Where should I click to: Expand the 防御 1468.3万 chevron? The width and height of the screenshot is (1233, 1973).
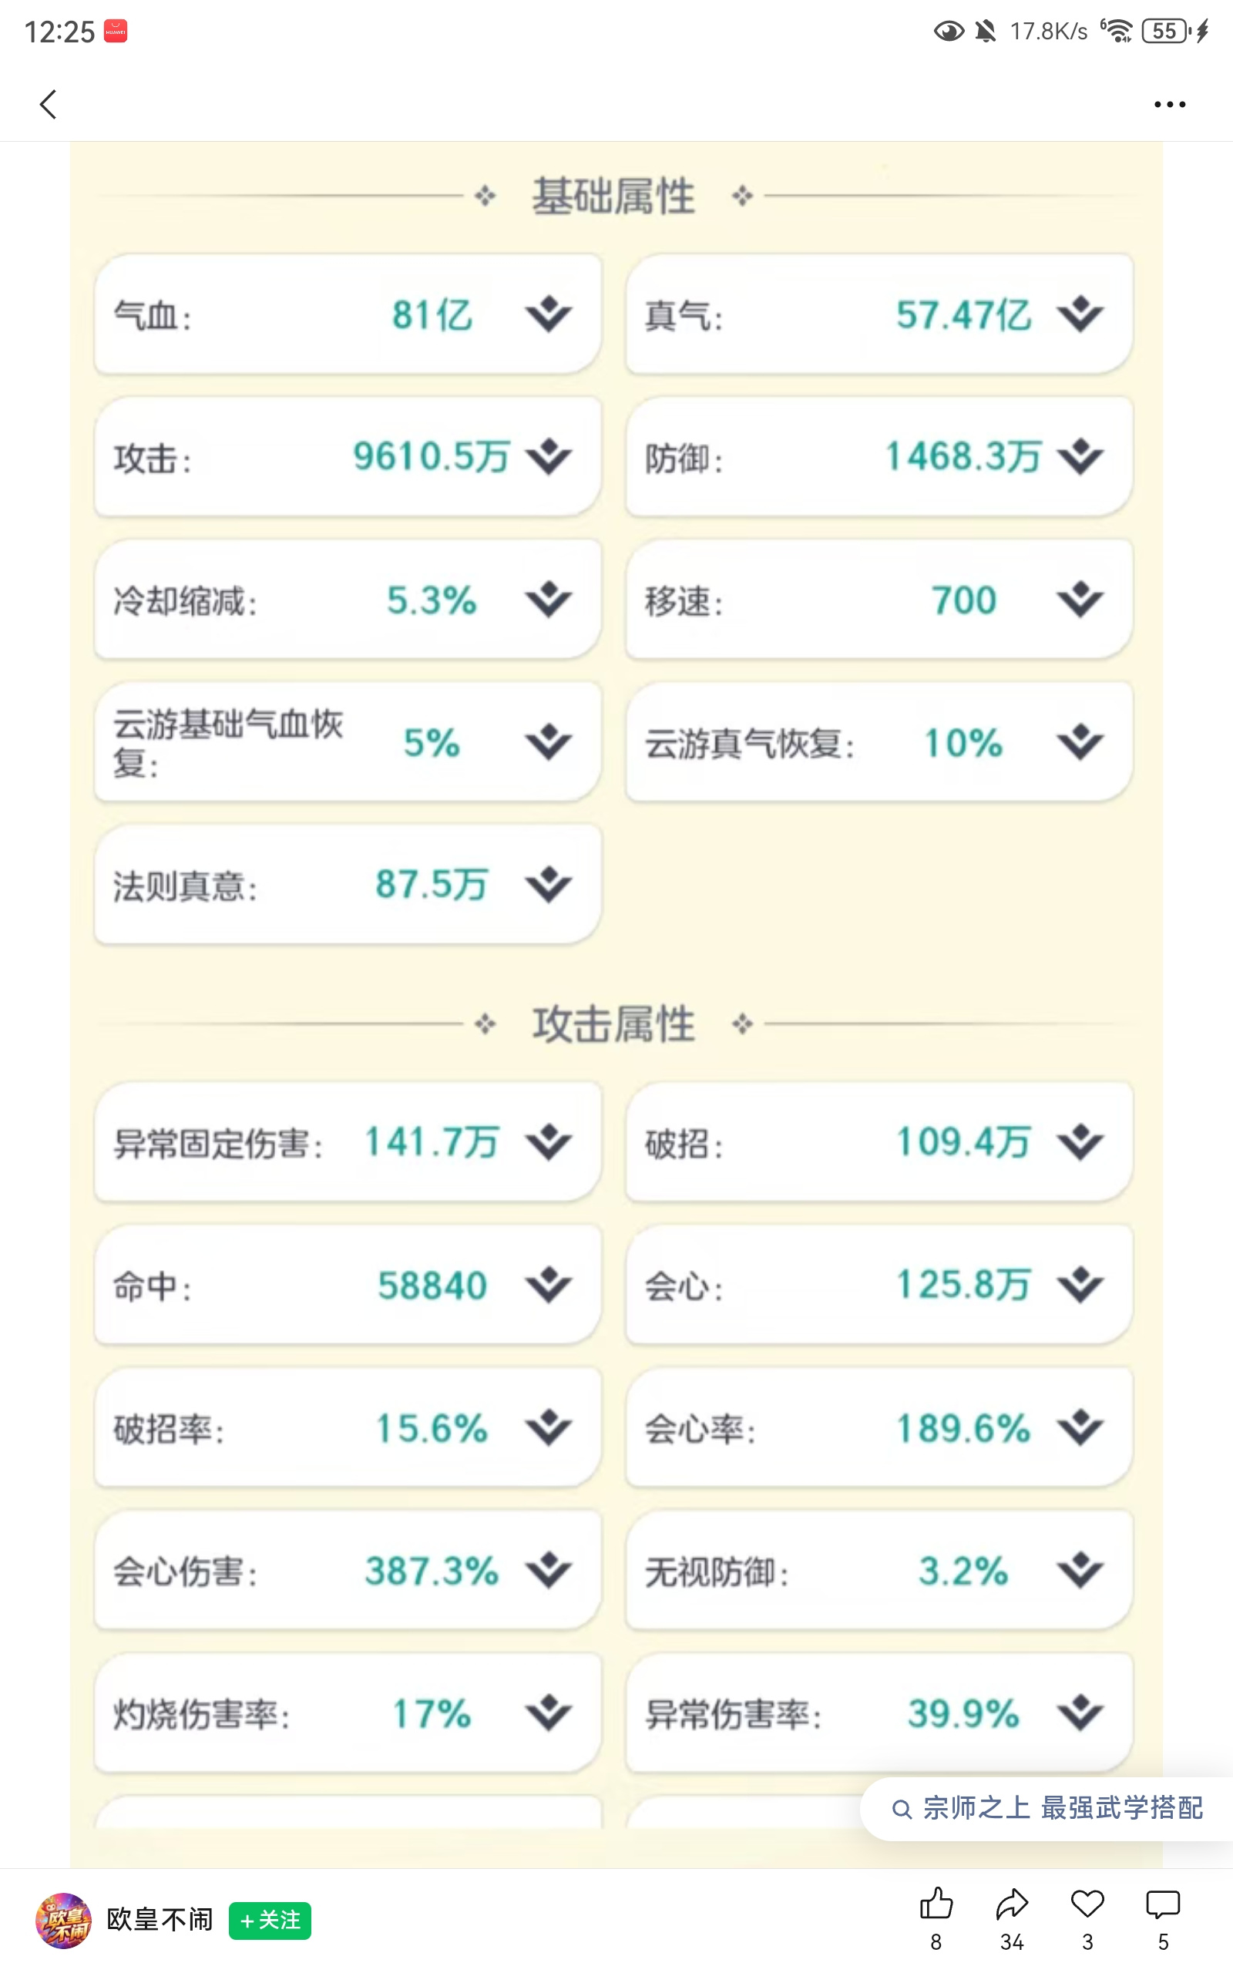(x=1080, y=456)
